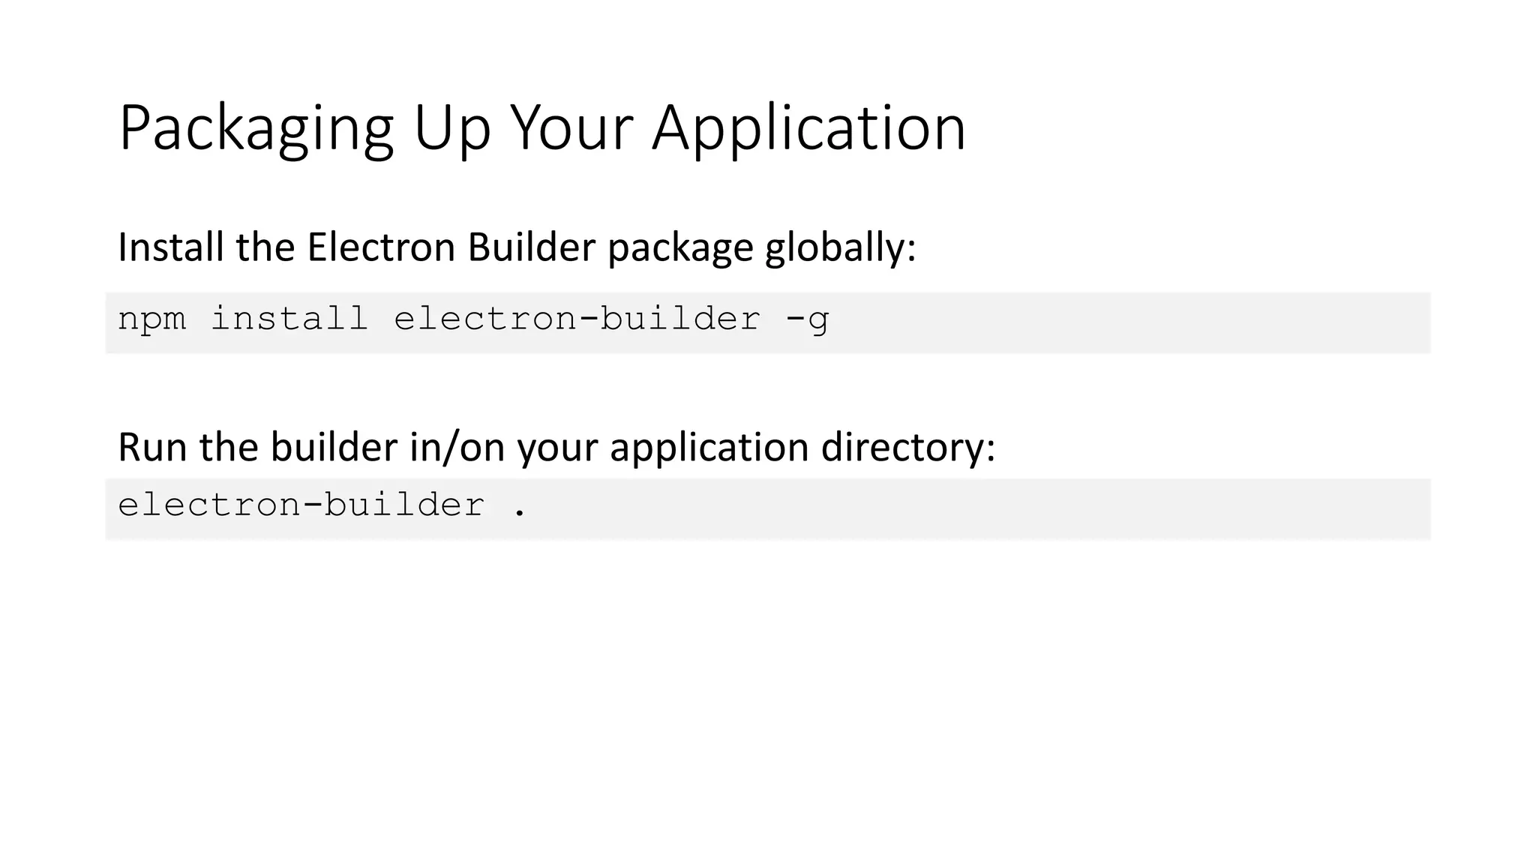1536x864 pixels.
Task: Click the word 'Builder' in the first paragraph
Action: [531, 247]
